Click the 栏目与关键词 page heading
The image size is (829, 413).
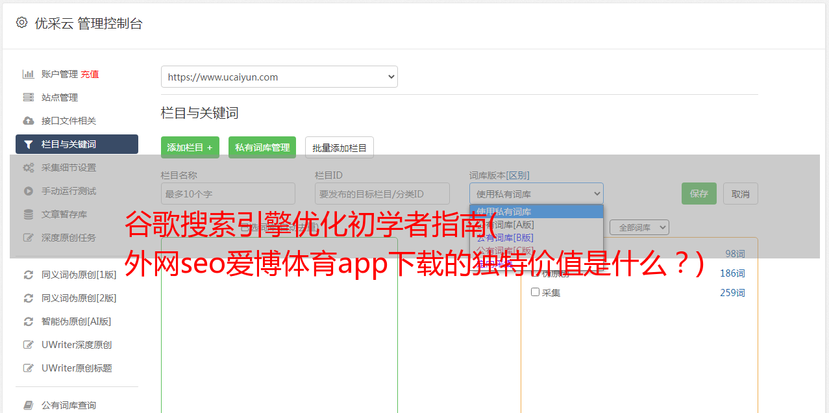(x=200, y=113)
